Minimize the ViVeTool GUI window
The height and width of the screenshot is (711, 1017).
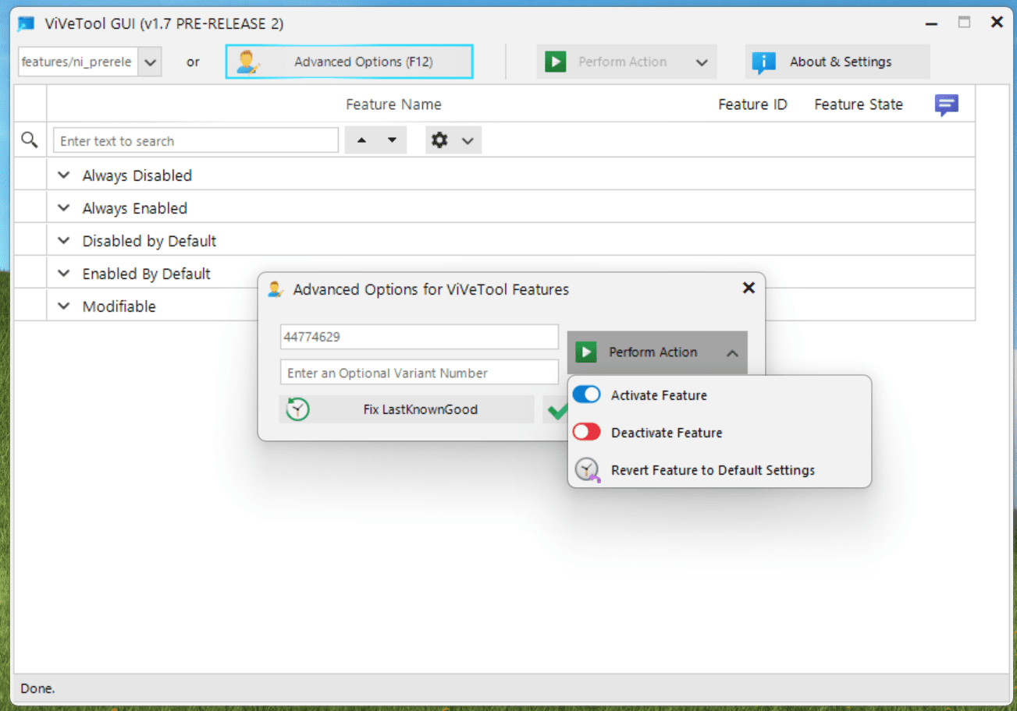coord(932,23)
